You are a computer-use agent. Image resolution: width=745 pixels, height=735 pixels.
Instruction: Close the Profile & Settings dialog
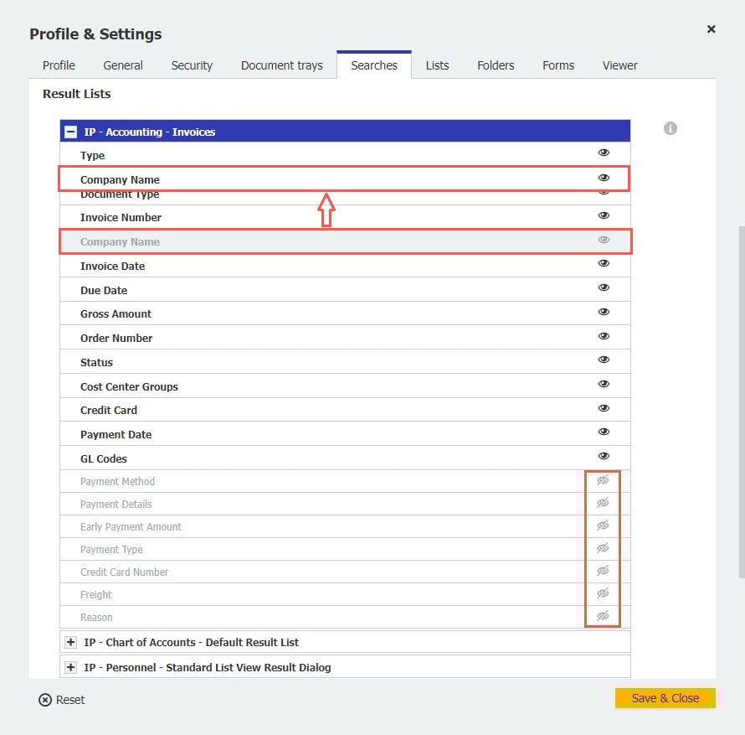711,29
